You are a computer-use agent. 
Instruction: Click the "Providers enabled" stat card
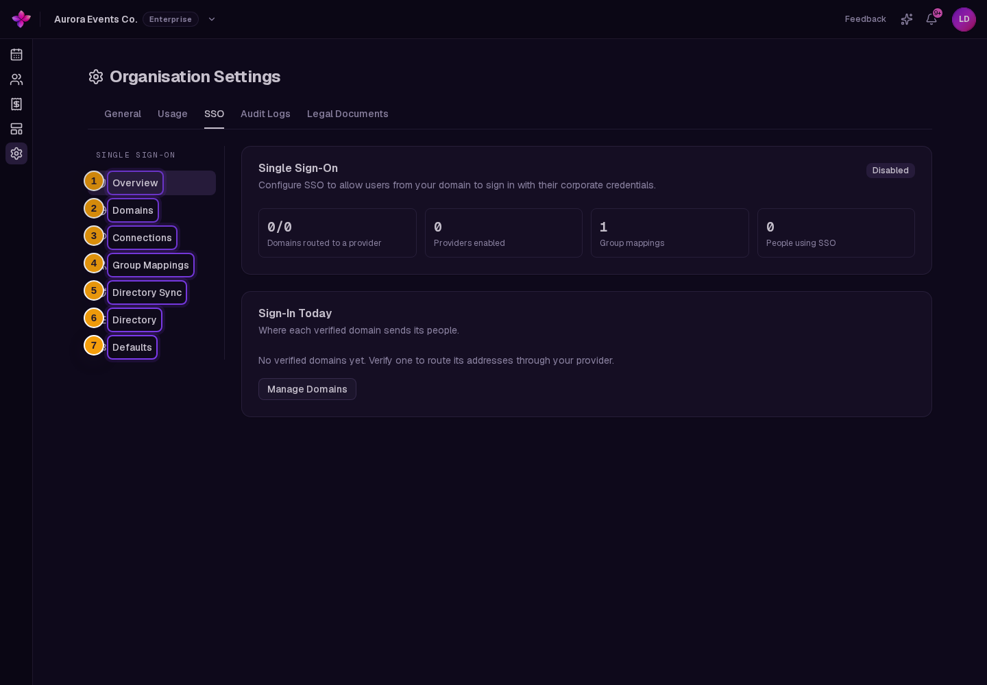(x=504, y=233)
